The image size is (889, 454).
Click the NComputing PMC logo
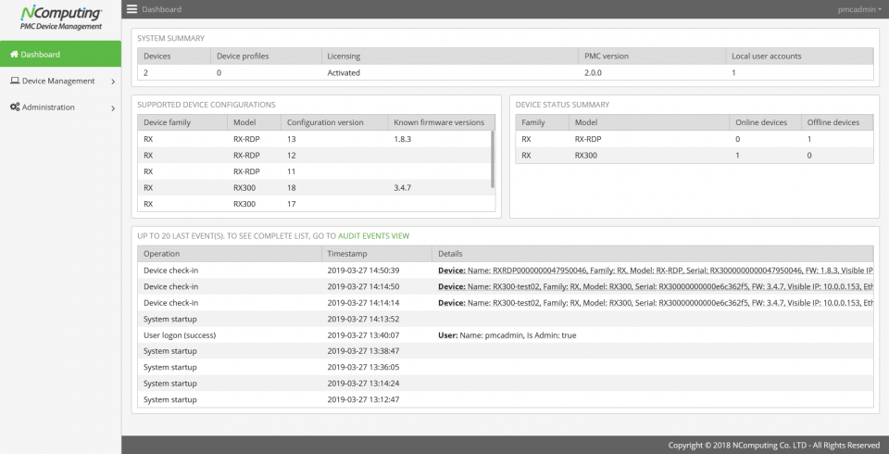click(x=60, y=18)
